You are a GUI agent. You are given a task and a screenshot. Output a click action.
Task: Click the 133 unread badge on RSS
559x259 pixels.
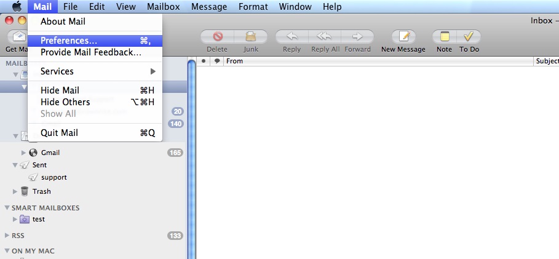[x=175, y=236]
